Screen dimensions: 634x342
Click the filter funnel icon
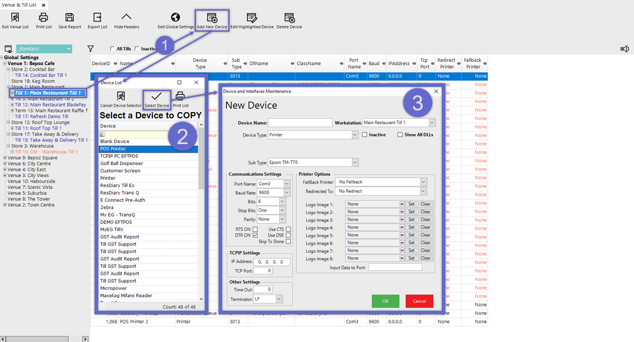coord(91,49)
